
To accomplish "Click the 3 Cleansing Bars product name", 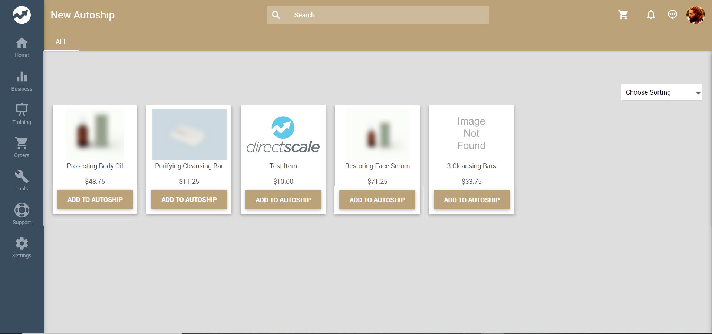I will coord(471,166).
